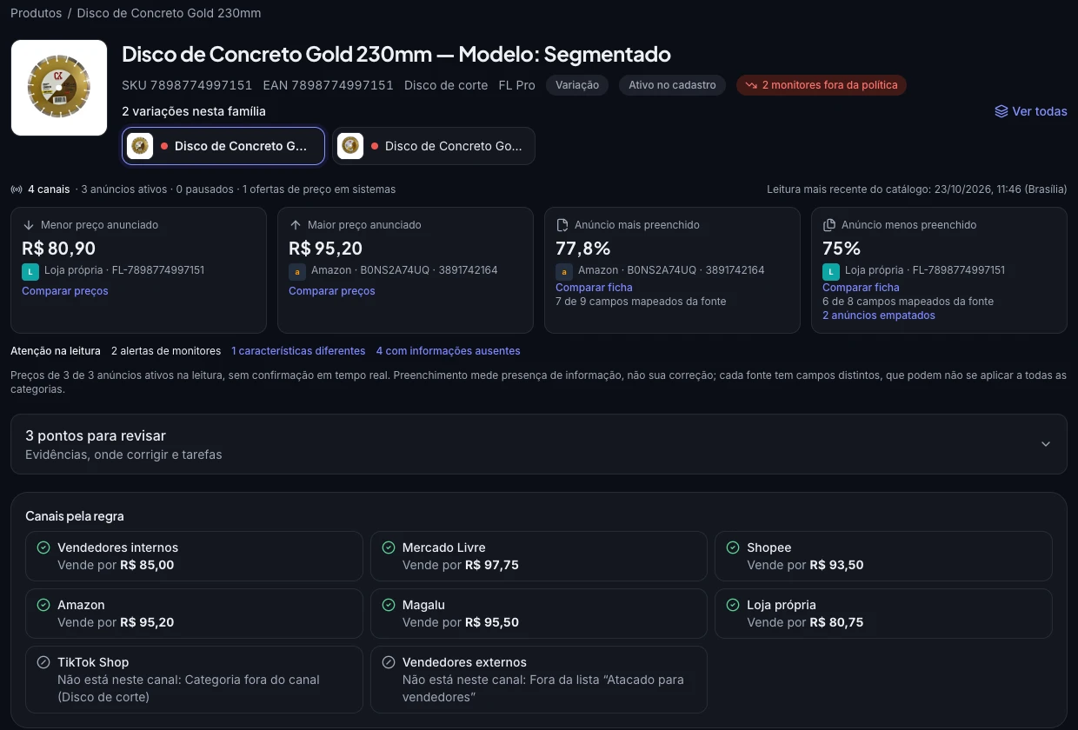Click the check icon for Shopee
Viewport: 1078px width, 730px height.
click(x=733, y=547)
